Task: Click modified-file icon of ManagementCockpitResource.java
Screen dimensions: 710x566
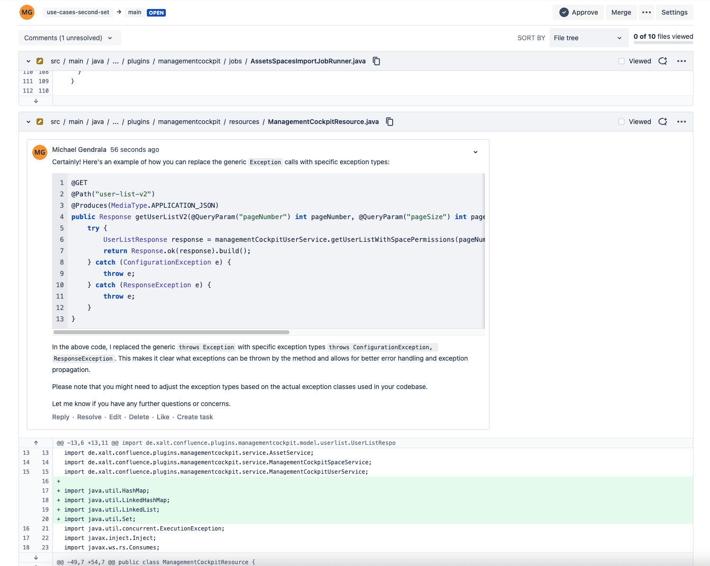Action: pyautogui.click(x=40, y=122)
